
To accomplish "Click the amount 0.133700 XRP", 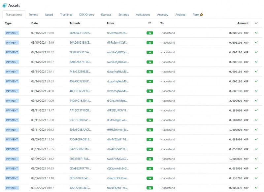I will (239, 178).
